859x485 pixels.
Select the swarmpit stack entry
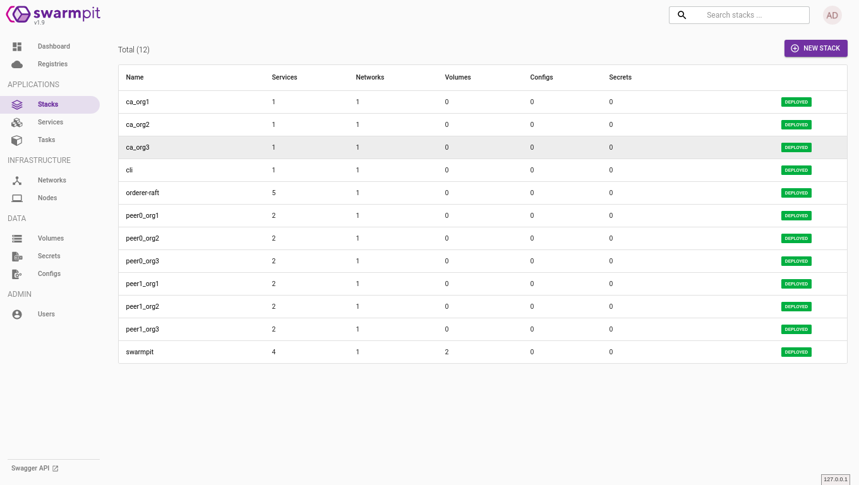point(140,352)
